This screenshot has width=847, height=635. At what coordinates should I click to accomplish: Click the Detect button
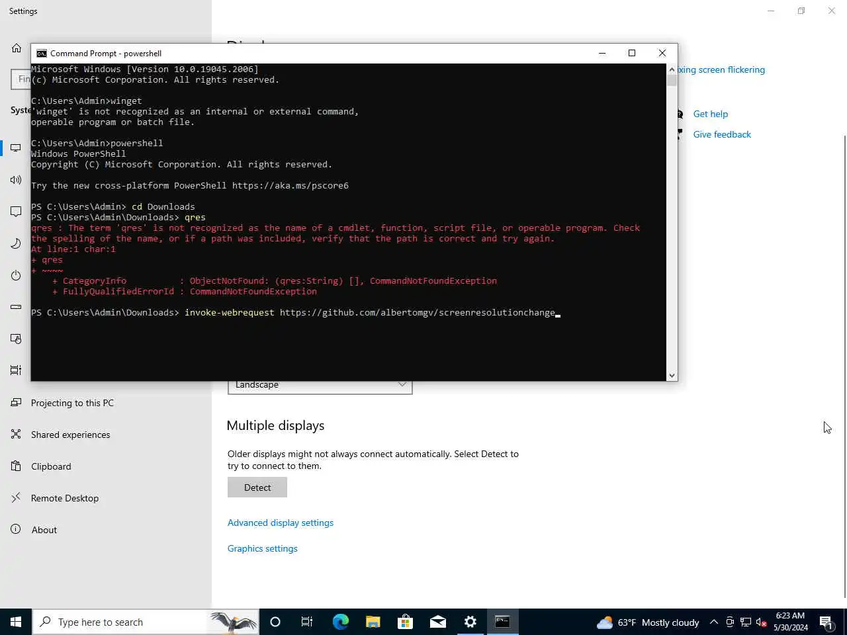(x=257, y=487)
